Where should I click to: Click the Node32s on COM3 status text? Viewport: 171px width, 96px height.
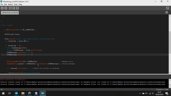click(162, 90)
